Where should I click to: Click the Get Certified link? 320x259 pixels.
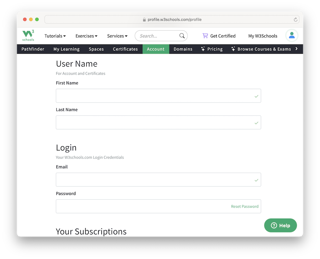pyautogui.click(x=219, y=36)
